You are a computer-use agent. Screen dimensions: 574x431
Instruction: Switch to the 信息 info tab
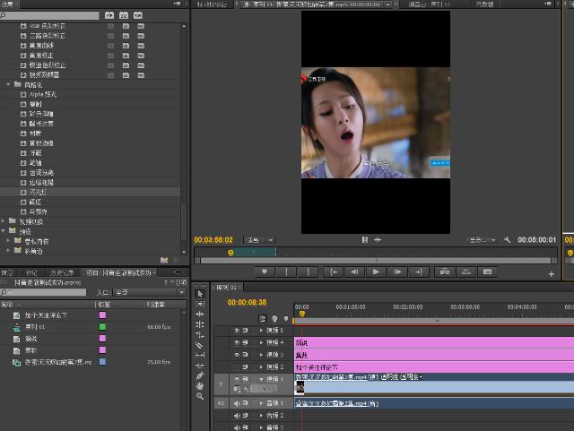pyautogui.click(x=7, y=272)
